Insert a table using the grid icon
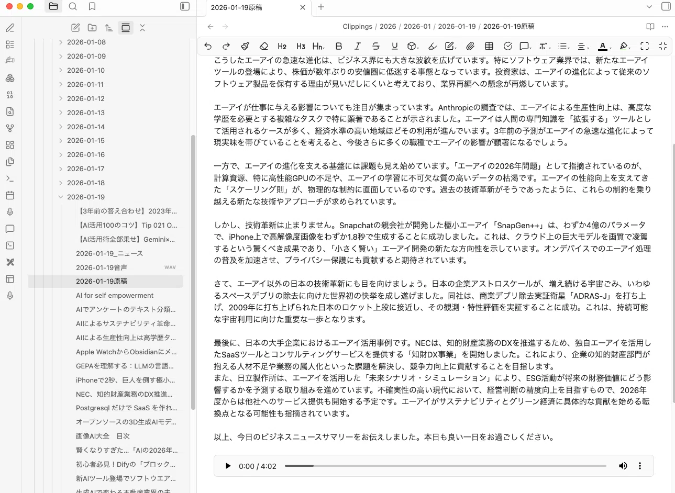This screenshot has width=675, height=493. point(489,46)
